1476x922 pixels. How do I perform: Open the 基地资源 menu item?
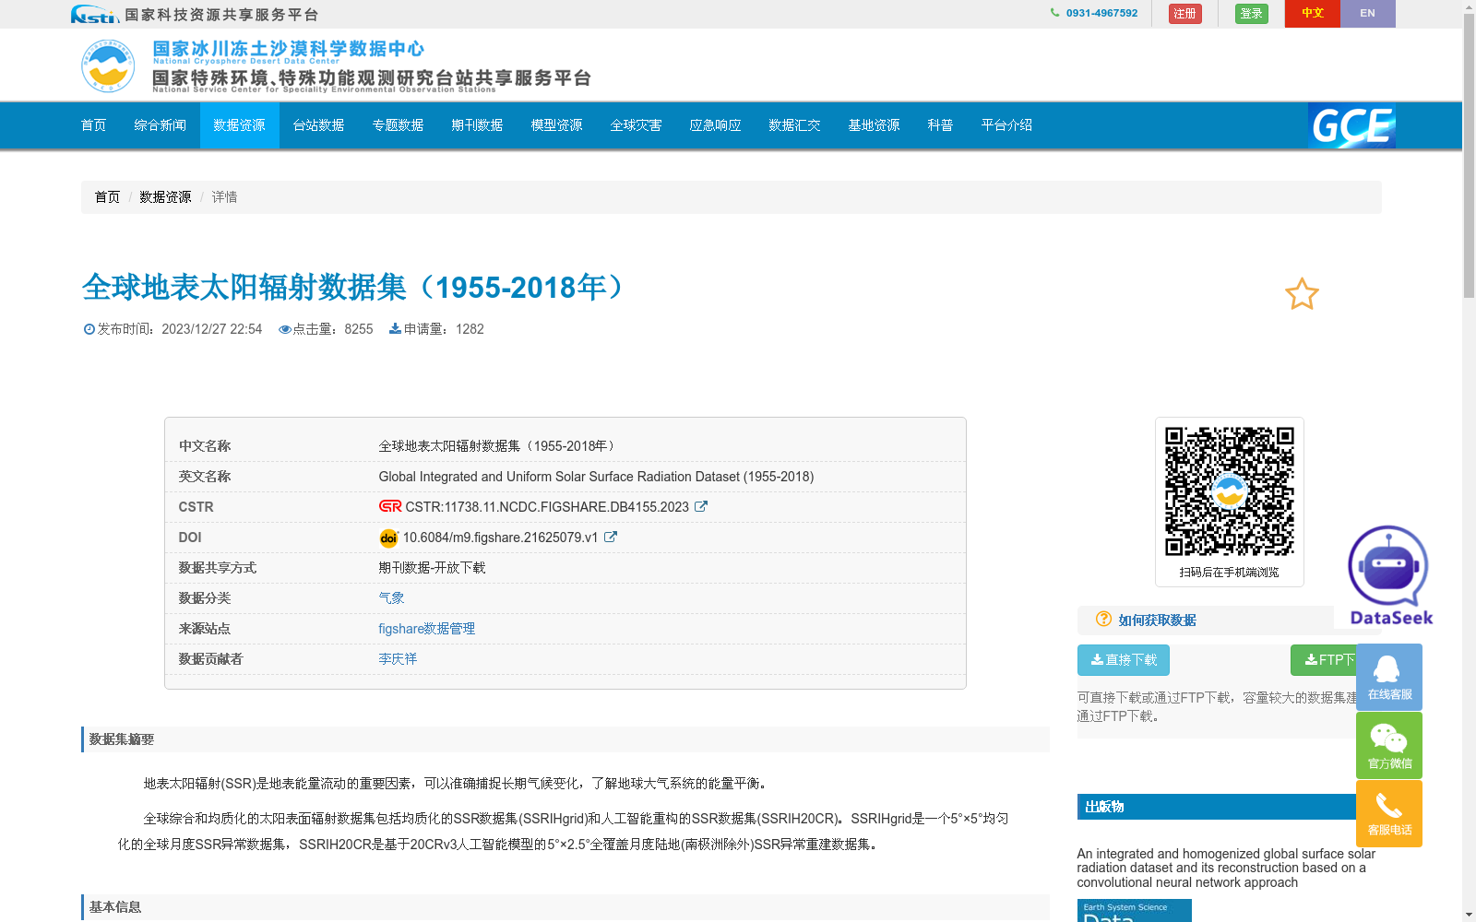(875, 125)
